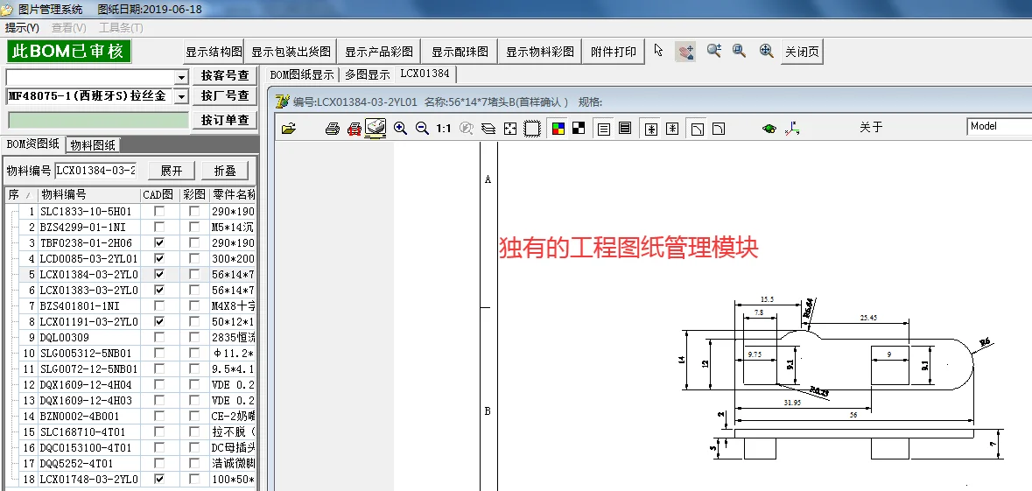
Task: Click the first boxed asterisk icon
Action: pyautogui.click(x=651, y=129)
